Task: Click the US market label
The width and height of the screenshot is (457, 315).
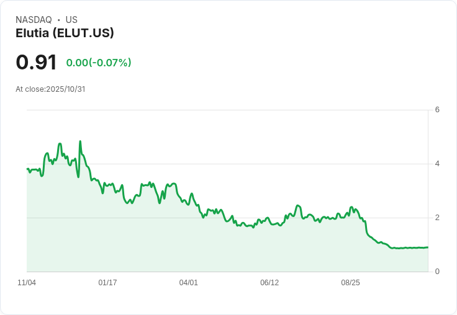Action: (x=71, y=20)
